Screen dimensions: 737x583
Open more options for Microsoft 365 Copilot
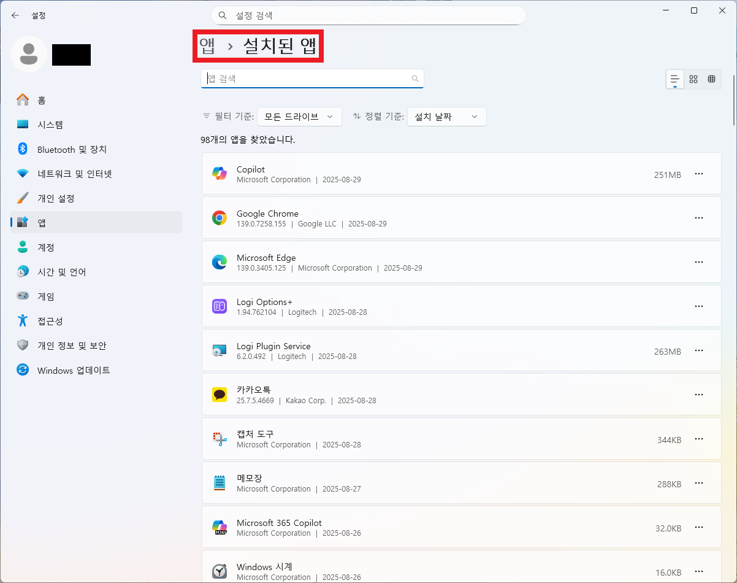[699, 527]
